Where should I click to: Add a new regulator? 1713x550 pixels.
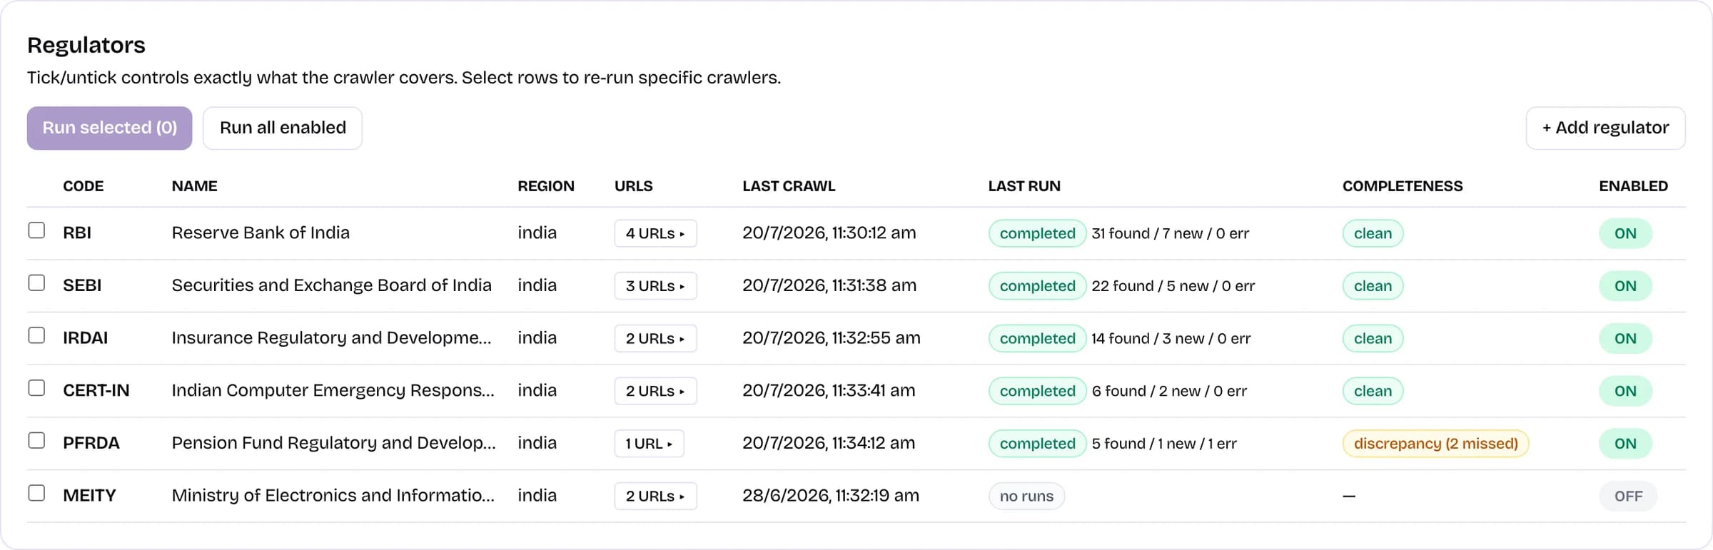click(x=1605, y=128)
